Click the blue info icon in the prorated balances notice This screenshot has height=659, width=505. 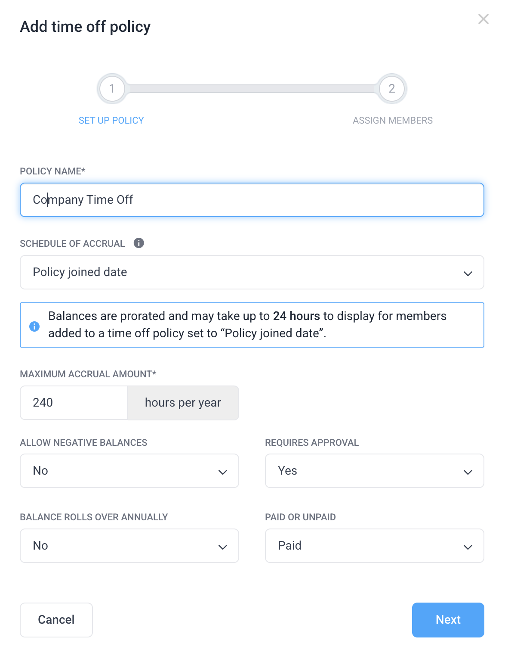coord(34,326)
